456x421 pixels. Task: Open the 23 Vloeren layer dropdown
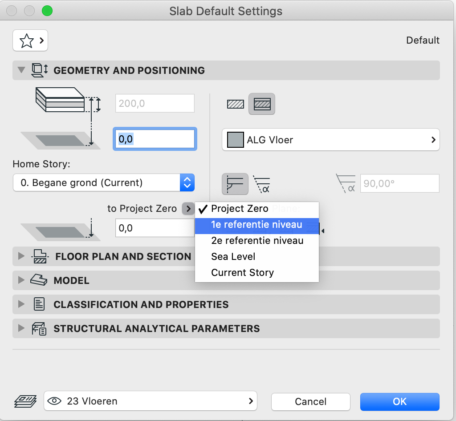pyautogui.click(x=151, y=401)
